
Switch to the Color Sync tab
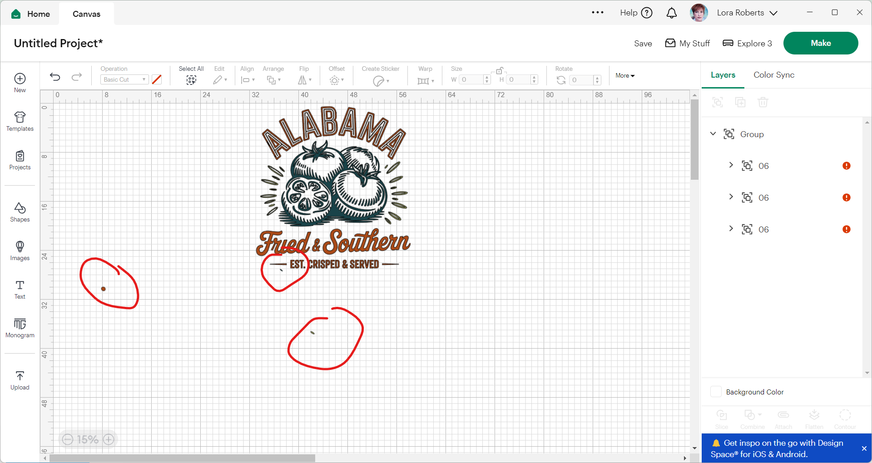[x=773, y=75]
